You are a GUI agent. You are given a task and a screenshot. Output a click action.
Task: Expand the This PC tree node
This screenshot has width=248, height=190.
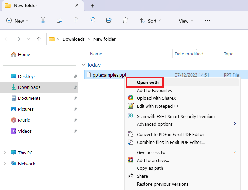[5, 153]
